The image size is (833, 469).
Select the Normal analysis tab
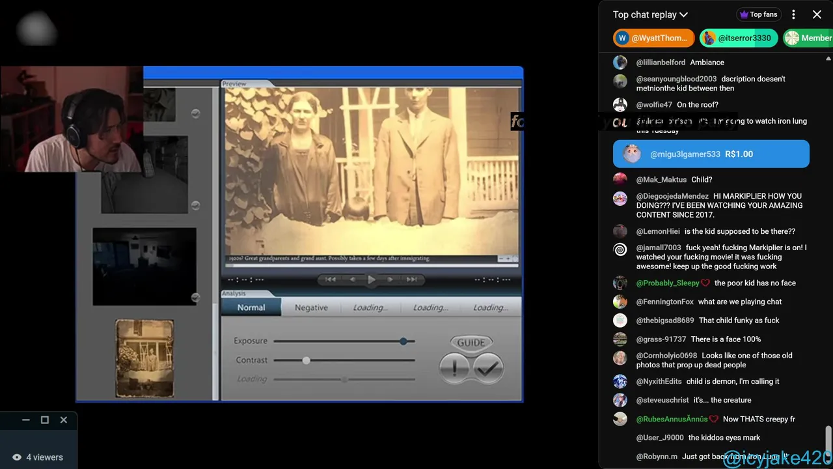pyautogui.click(x=251, y=307)
